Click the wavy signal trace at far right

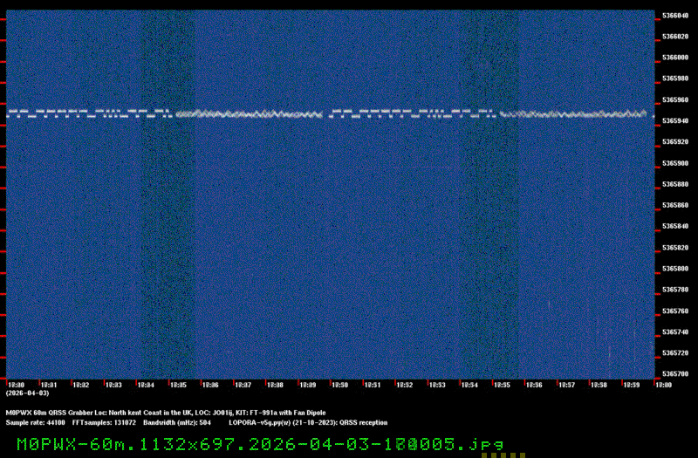576,113
